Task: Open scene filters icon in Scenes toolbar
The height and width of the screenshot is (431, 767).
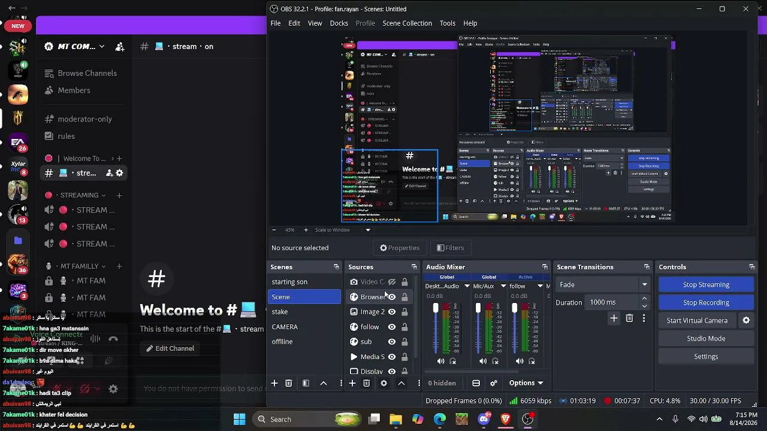Action: pyautogui.click(x=306, y=383)
